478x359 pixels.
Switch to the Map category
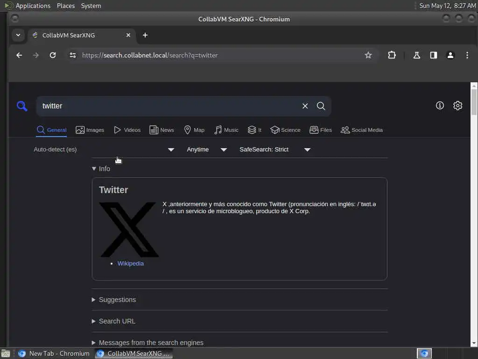(194, 130)
